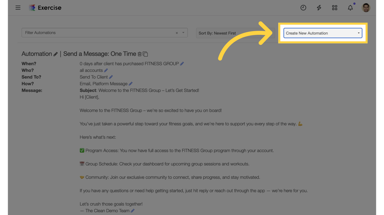Clear the filter using the x button
Screen dimensions: 384x215
[177, 33]
